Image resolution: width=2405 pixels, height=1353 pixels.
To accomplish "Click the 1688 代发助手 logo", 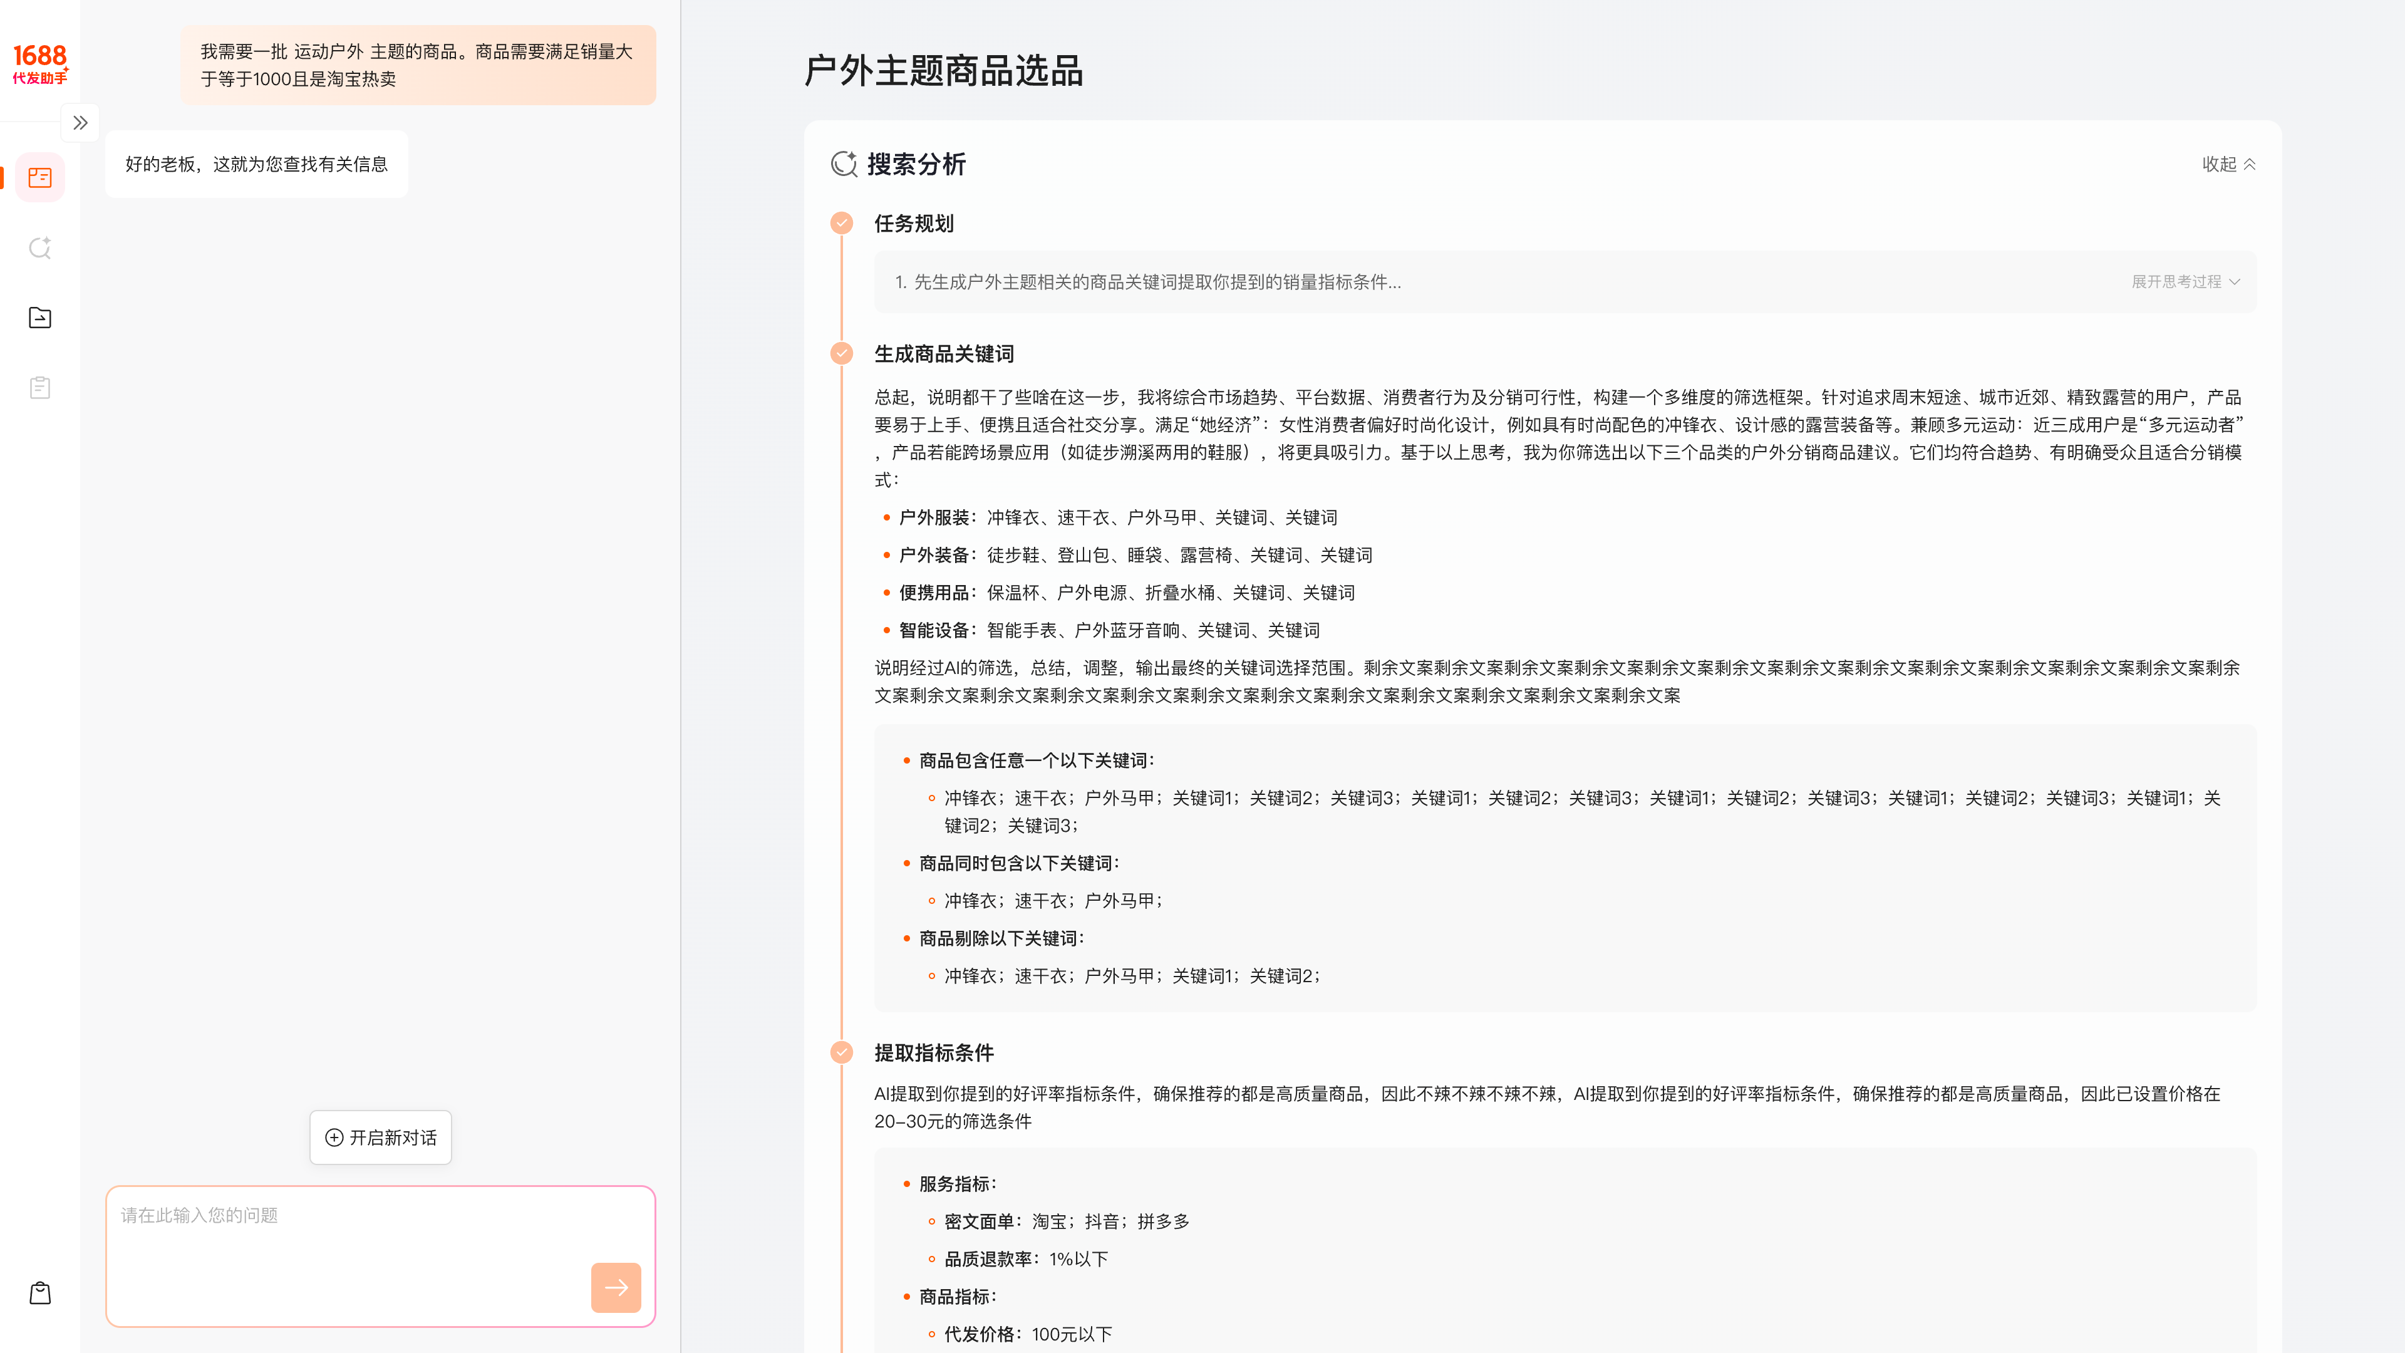I will [39, 63].
